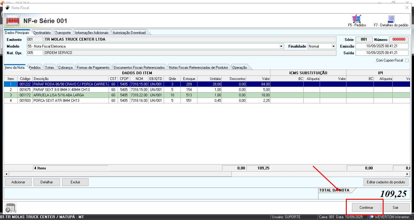Image resolution: width=414 pixels, height=220 pixels.
Task: Click the Adicionar button
Action: 18,182
